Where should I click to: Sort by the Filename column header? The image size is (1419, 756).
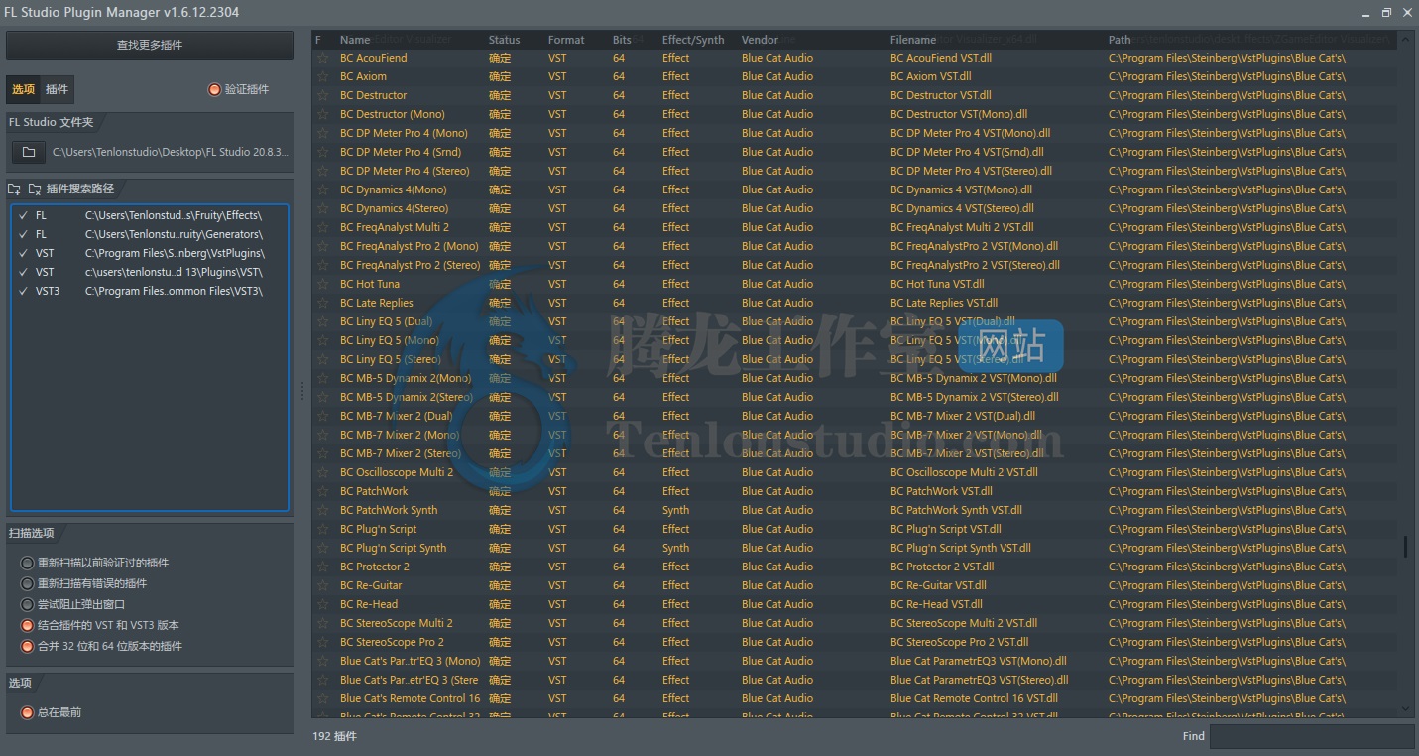click(x=913, y=40)
